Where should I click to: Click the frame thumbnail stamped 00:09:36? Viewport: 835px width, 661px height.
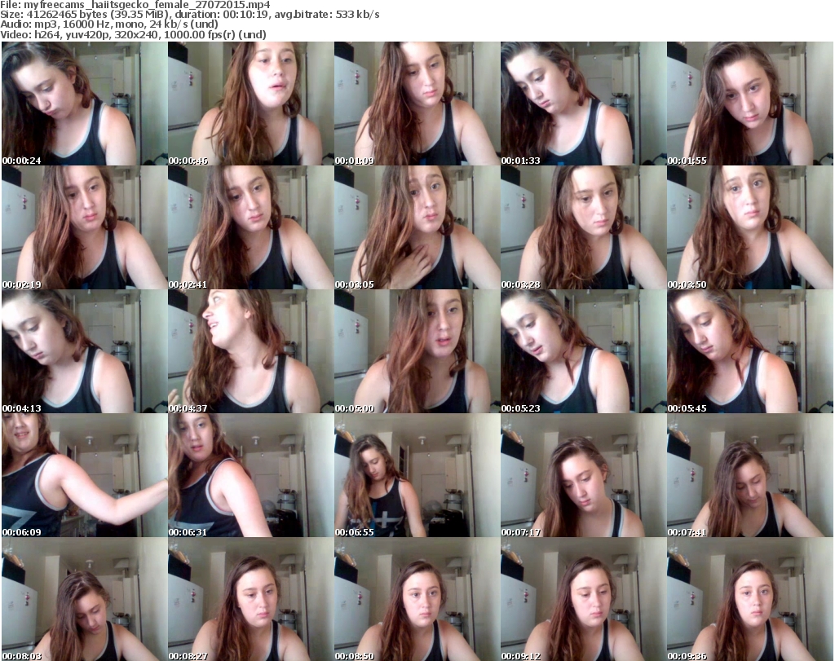pos(750,599)
